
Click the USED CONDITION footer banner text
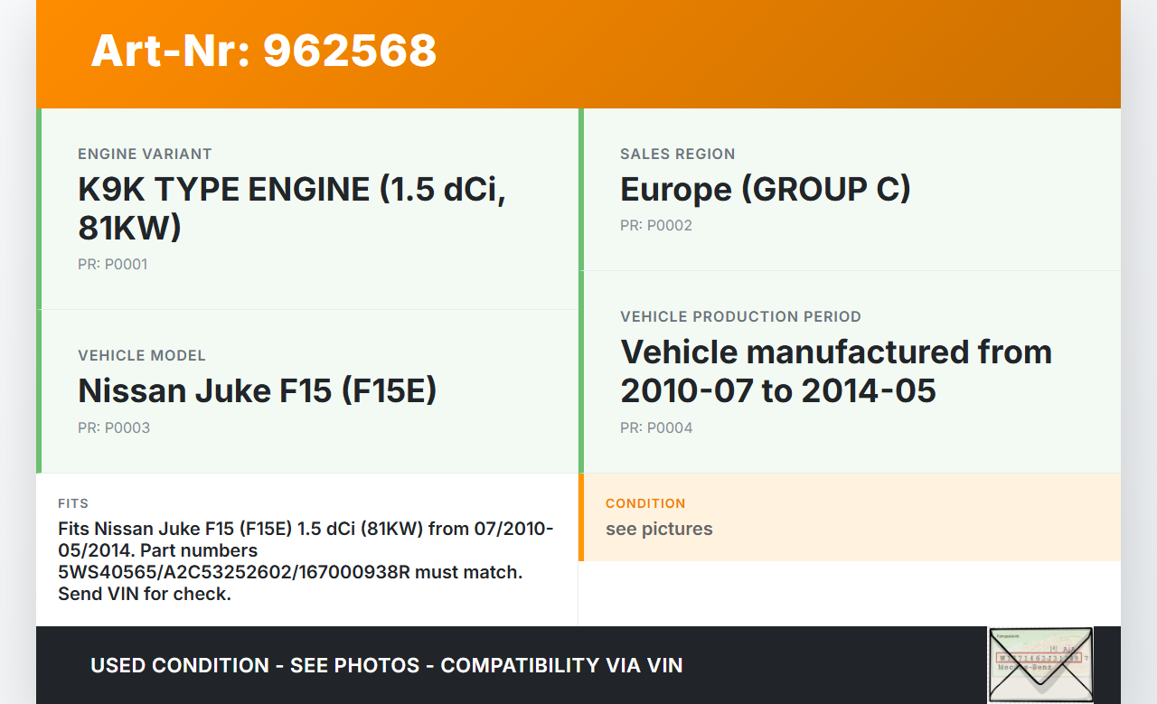pyautogui.click(x=386, y=666)
